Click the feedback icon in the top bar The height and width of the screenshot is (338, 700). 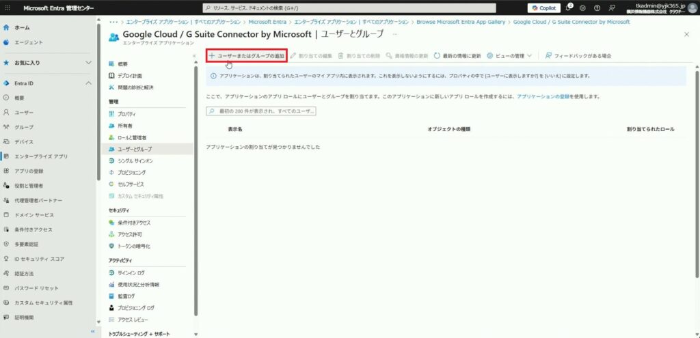(612, 8)
